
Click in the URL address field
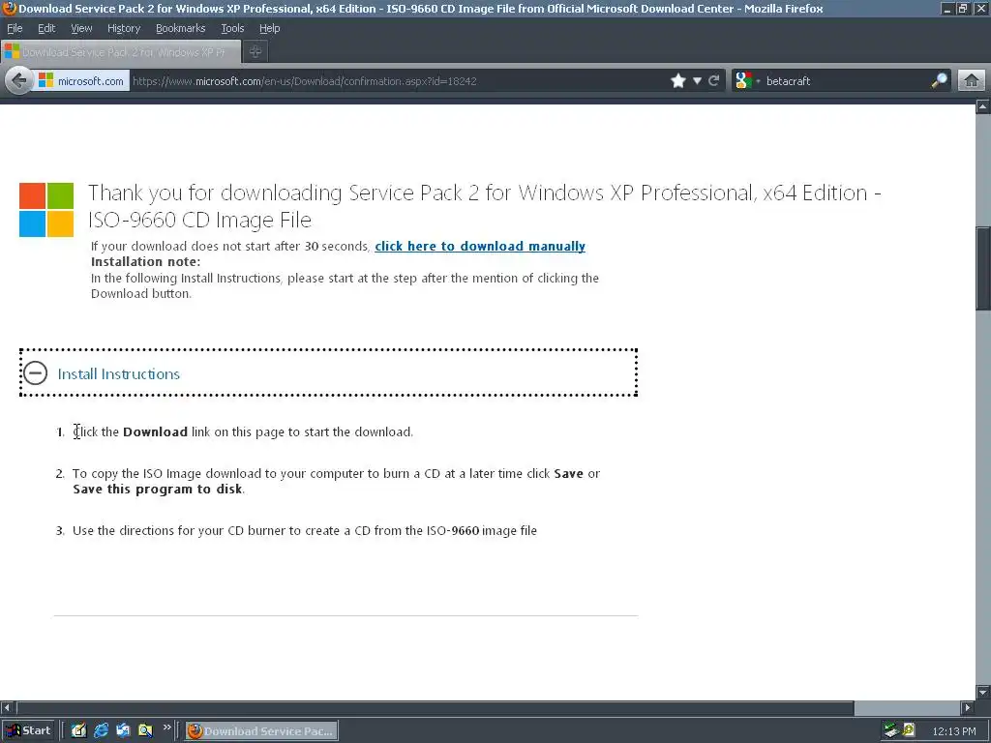tap(398, 81)
